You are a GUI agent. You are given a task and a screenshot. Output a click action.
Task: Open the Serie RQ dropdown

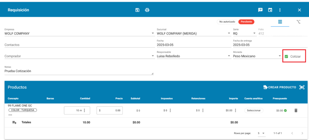coord(255,33)
